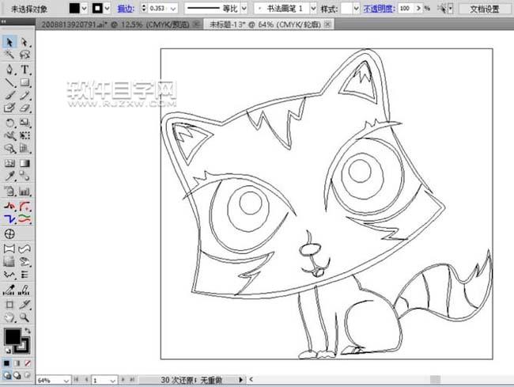Viewport: 514px width, 387px height.
Task: Select the Hand tool
Action: pos(9,317)
